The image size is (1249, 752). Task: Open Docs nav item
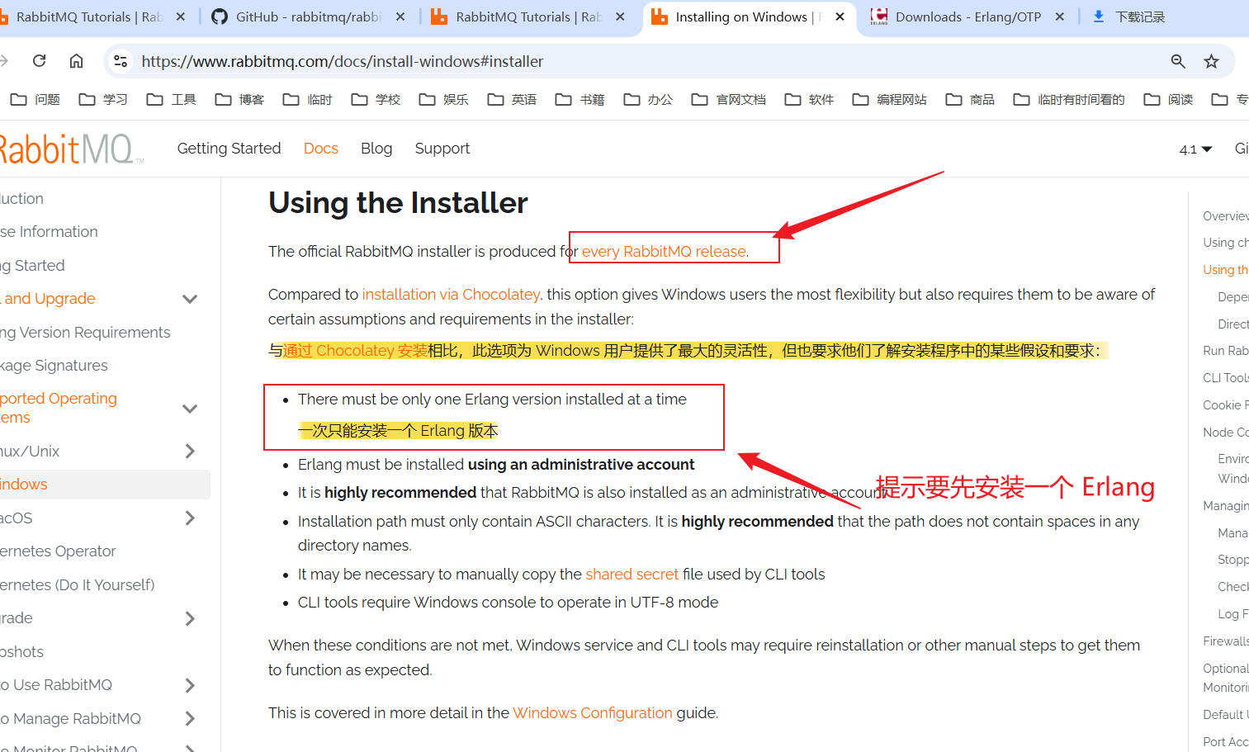321,149
